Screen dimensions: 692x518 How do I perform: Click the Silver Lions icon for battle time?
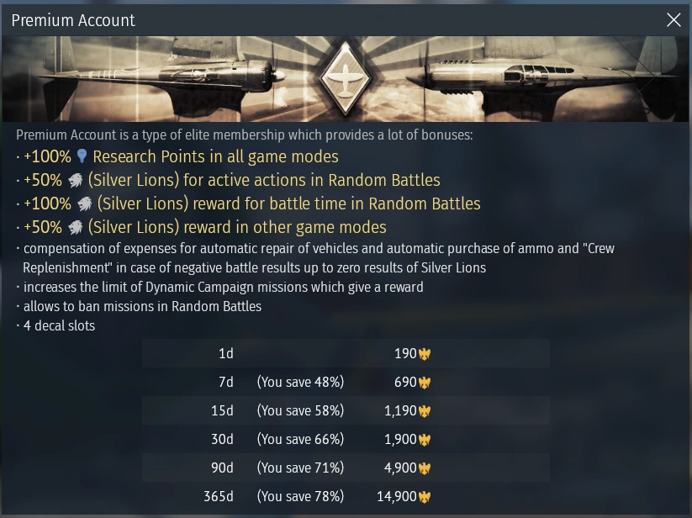pyautogui.click(x=84, y=203)
